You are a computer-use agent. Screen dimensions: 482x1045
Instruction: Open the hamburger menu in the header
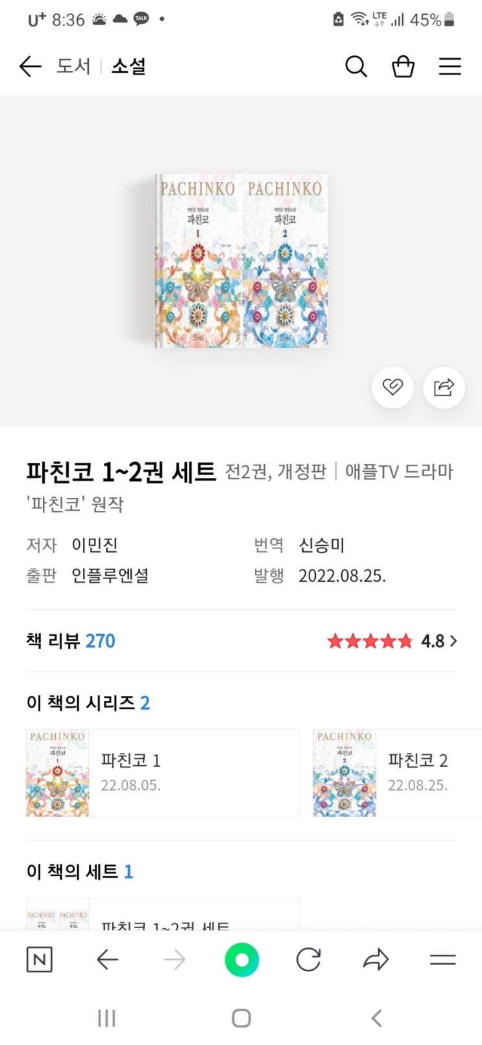point(450,66)
